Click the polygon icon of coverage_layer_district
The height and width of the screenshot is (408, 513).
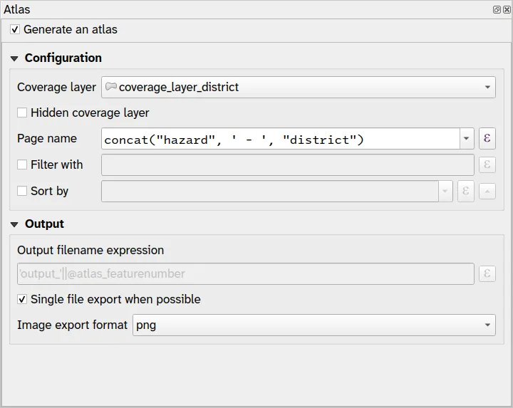[110, 87]
